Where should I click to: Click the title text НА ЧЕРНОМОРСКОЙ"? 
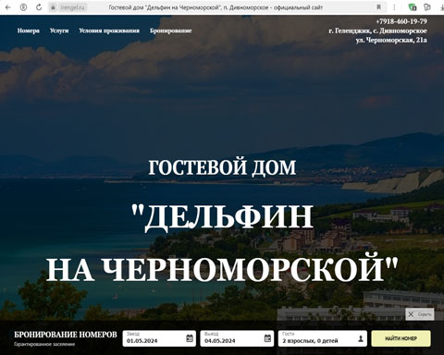click(222, 266)
